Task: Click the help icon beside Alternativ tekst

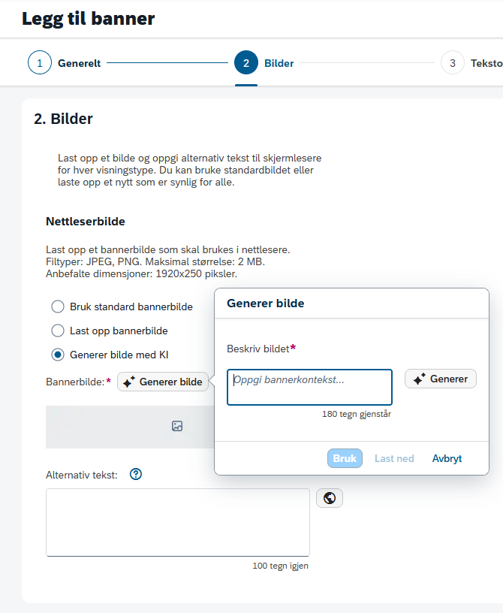Action: (x=136, y=474)
